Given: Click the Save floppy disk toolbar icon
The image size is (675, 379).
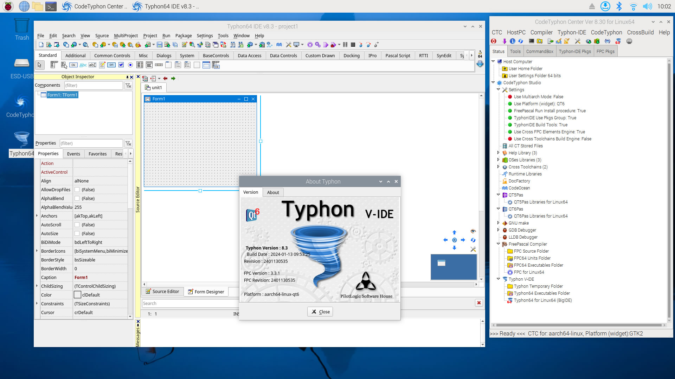Looking at the screenshot, I should pyautogui.click(x=160, y=45).
